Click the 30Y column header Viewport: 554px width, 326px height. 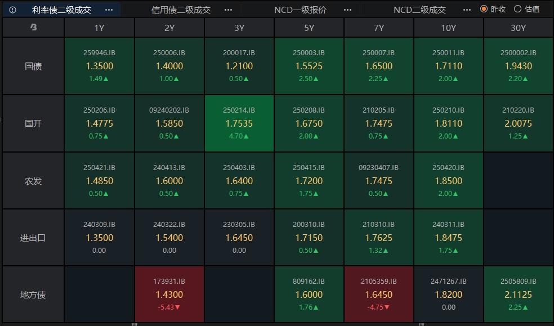tap(519, 28)
